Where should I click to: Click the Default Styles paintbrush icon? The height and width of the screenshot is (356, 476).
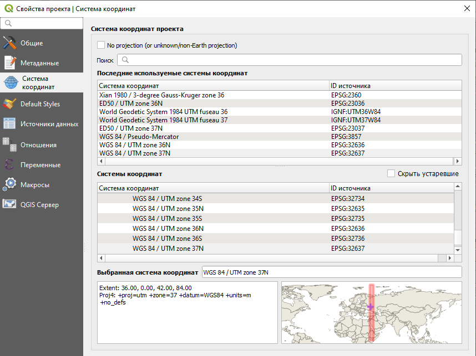point(9,104)
